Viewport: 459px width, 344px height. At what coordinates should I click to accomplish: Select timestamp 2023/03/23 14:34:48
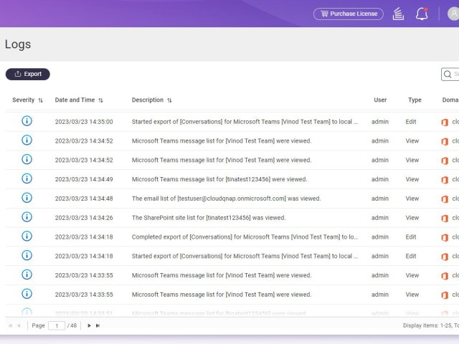tap(84, 199)
